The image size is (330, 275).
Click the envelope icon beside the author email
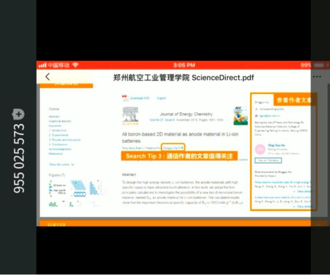click(256, 116)
